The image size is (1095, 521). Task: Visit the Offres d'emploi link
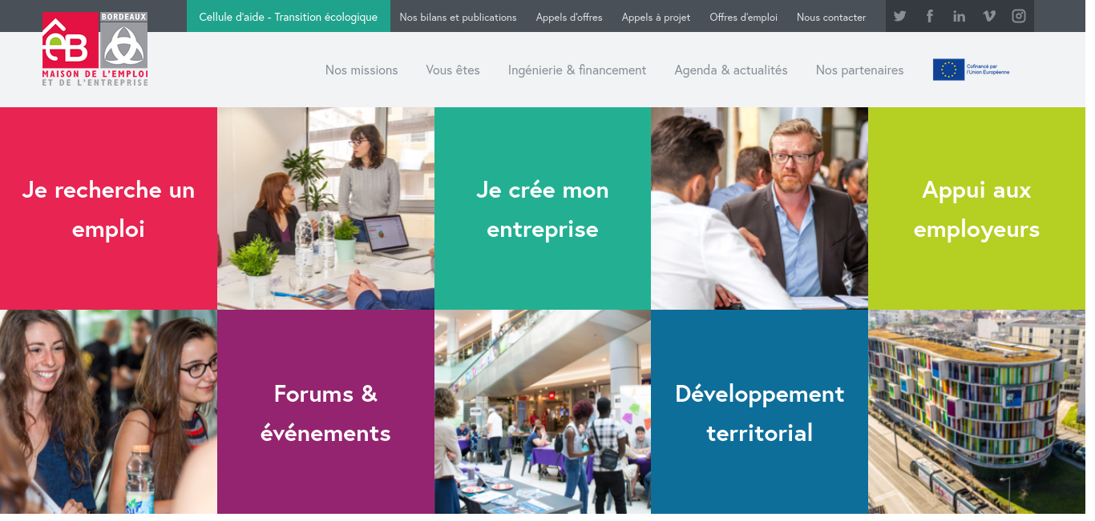tap(743, 17)
